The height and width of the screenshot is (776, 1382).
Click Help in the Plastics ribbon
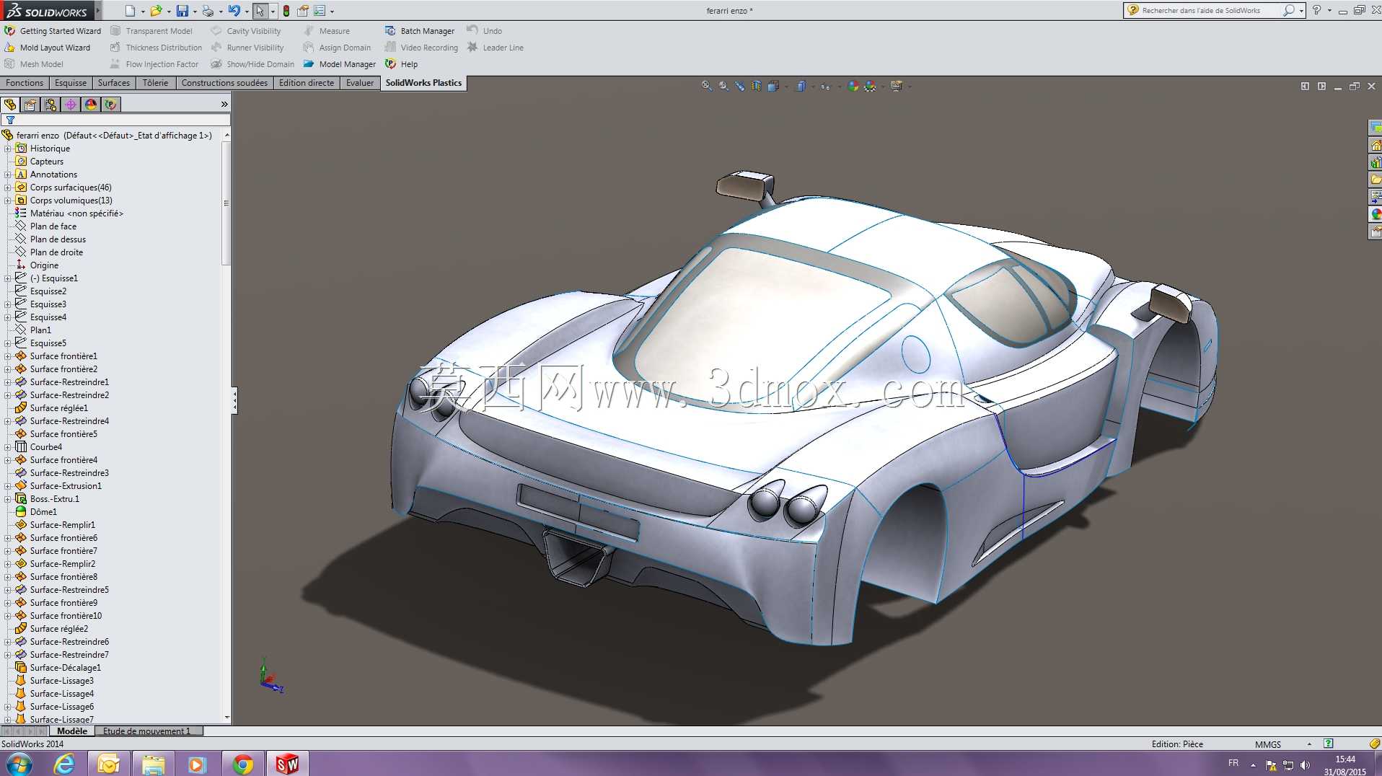[402, 64]
